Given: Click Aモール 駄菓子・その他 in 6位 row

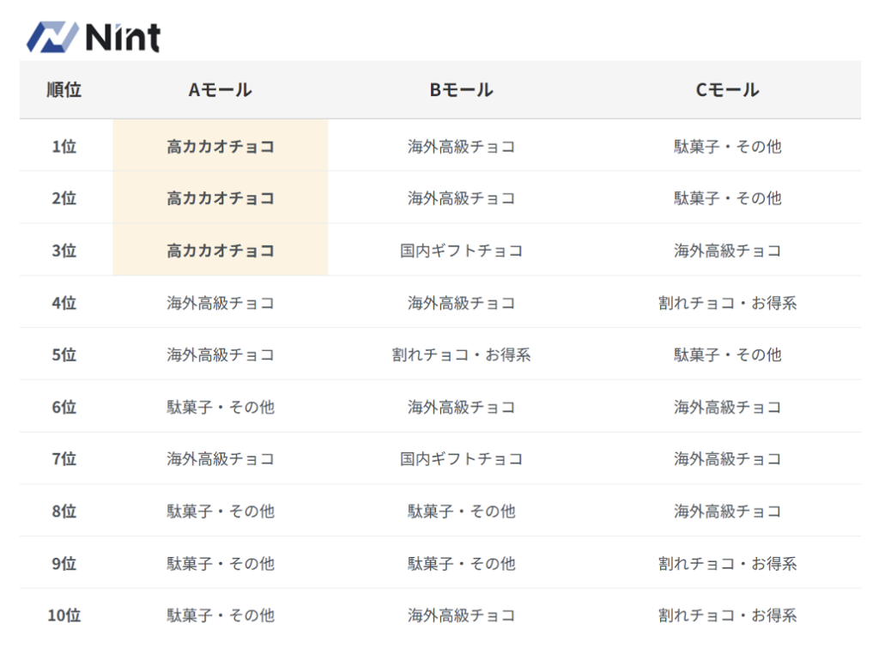Looking at the screenshot, I should [221, 407].
